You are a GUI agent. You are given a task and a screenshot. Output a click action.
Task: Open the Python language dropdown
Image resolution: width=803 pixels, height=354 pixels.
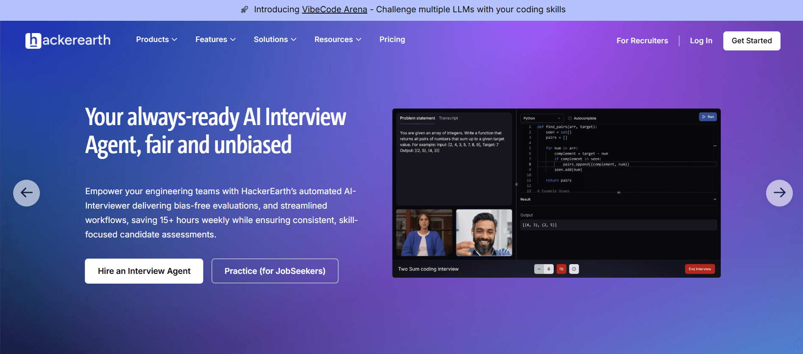pyautogui.click(x=542, y=118)
